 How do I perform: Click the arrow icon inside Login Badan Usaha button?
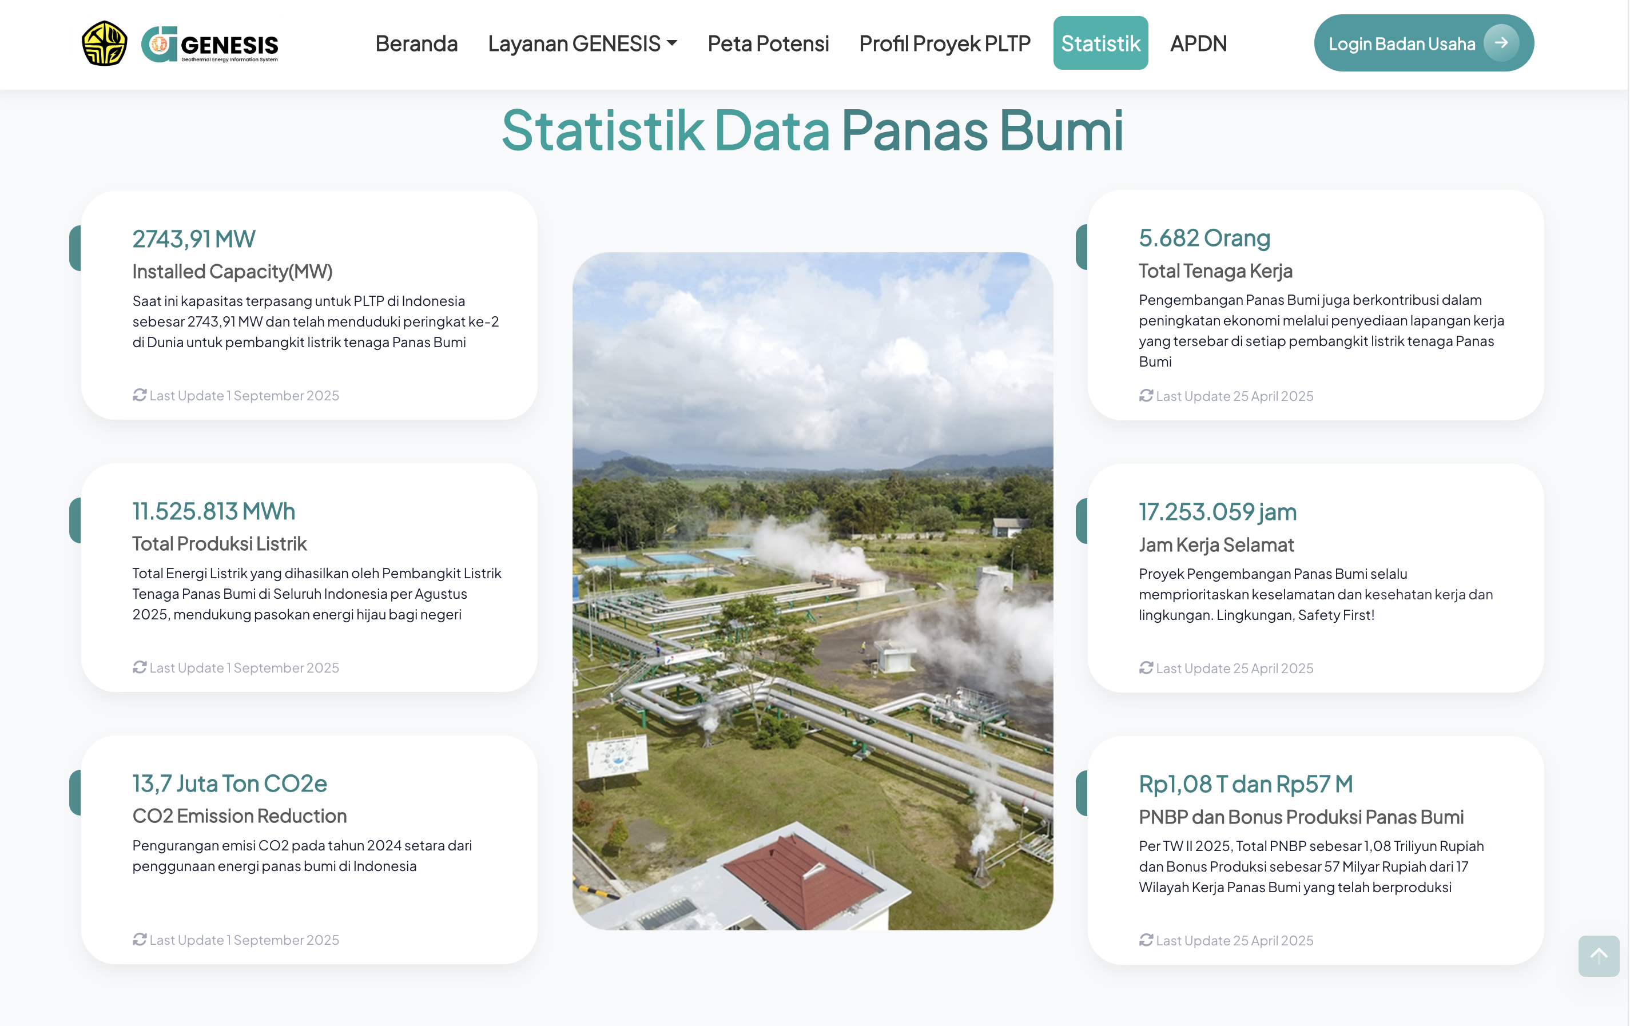click(x=1502, y=43)
